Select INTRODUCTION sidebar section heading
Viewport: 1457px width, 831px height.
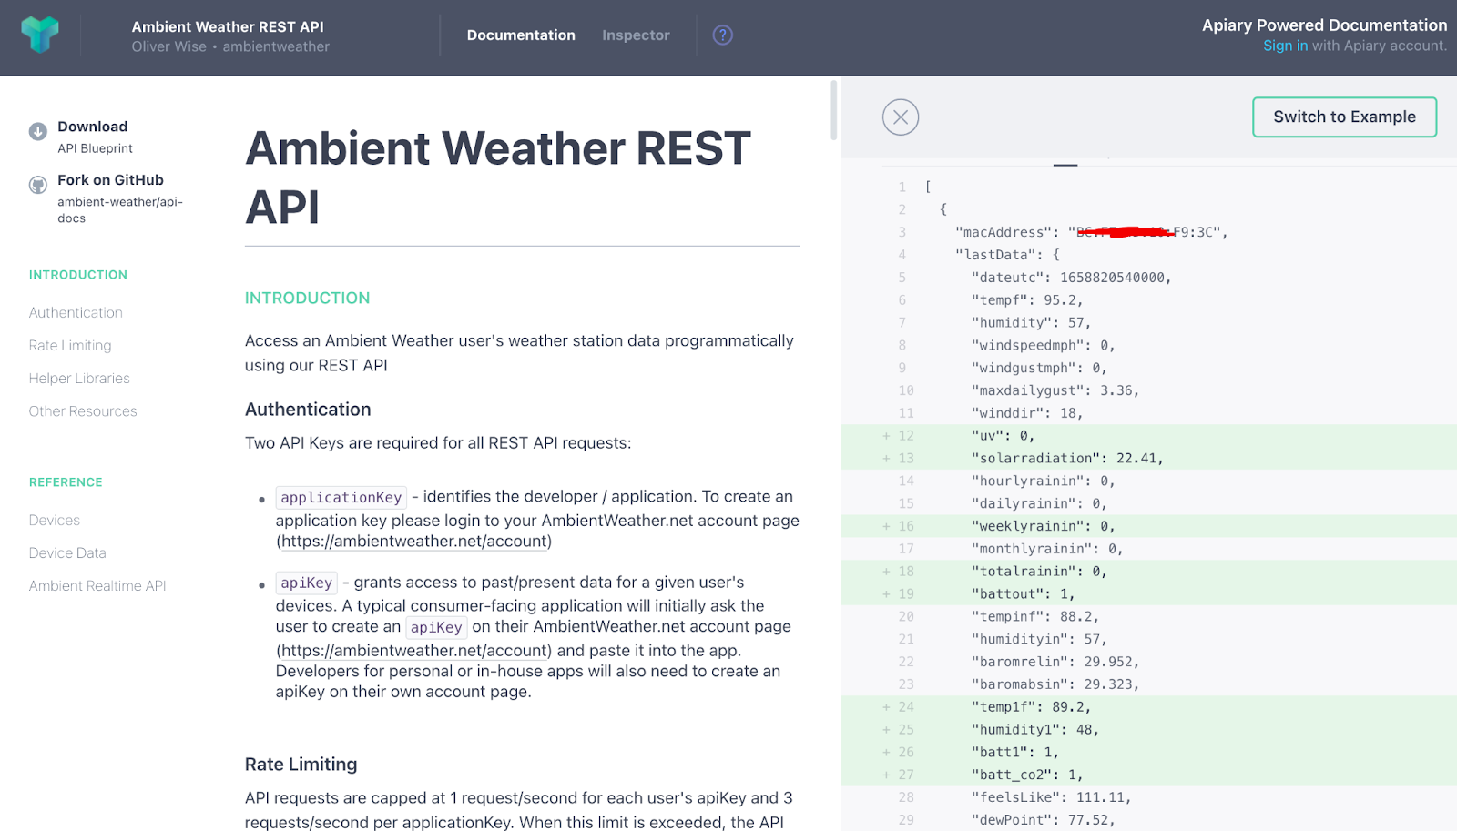pos(78,275)
